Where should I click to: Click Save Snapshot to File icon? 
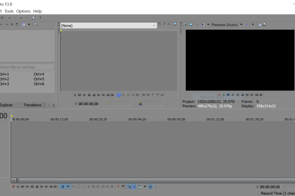coord(264,24)
